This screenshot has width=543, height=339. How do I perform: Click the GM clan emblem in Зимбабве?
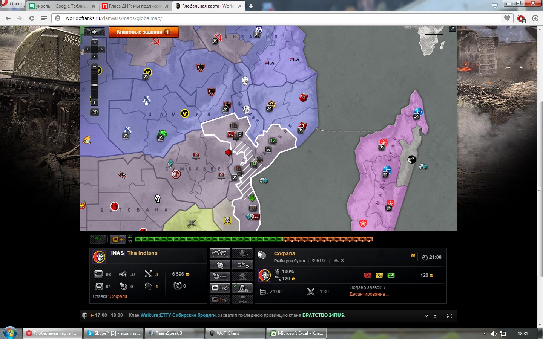pos(176,174)
